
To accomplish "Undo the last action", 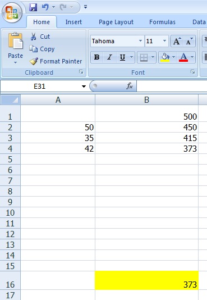I will click(45, 7).
